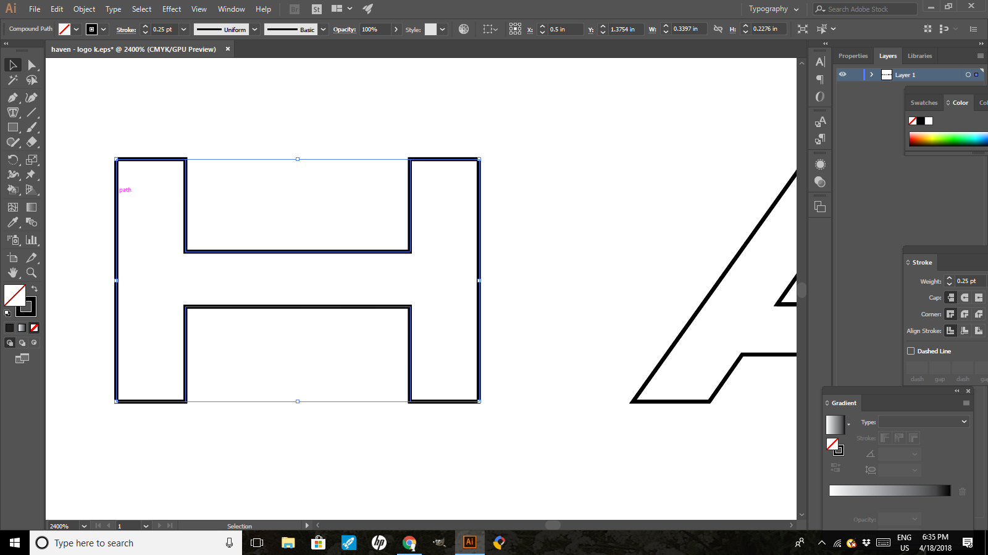
Task: Open the File menu
Action: pyautogui.click(x=35, y=9)
